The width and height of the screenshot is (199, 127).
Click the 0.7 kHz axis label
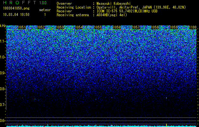[3, 105]
